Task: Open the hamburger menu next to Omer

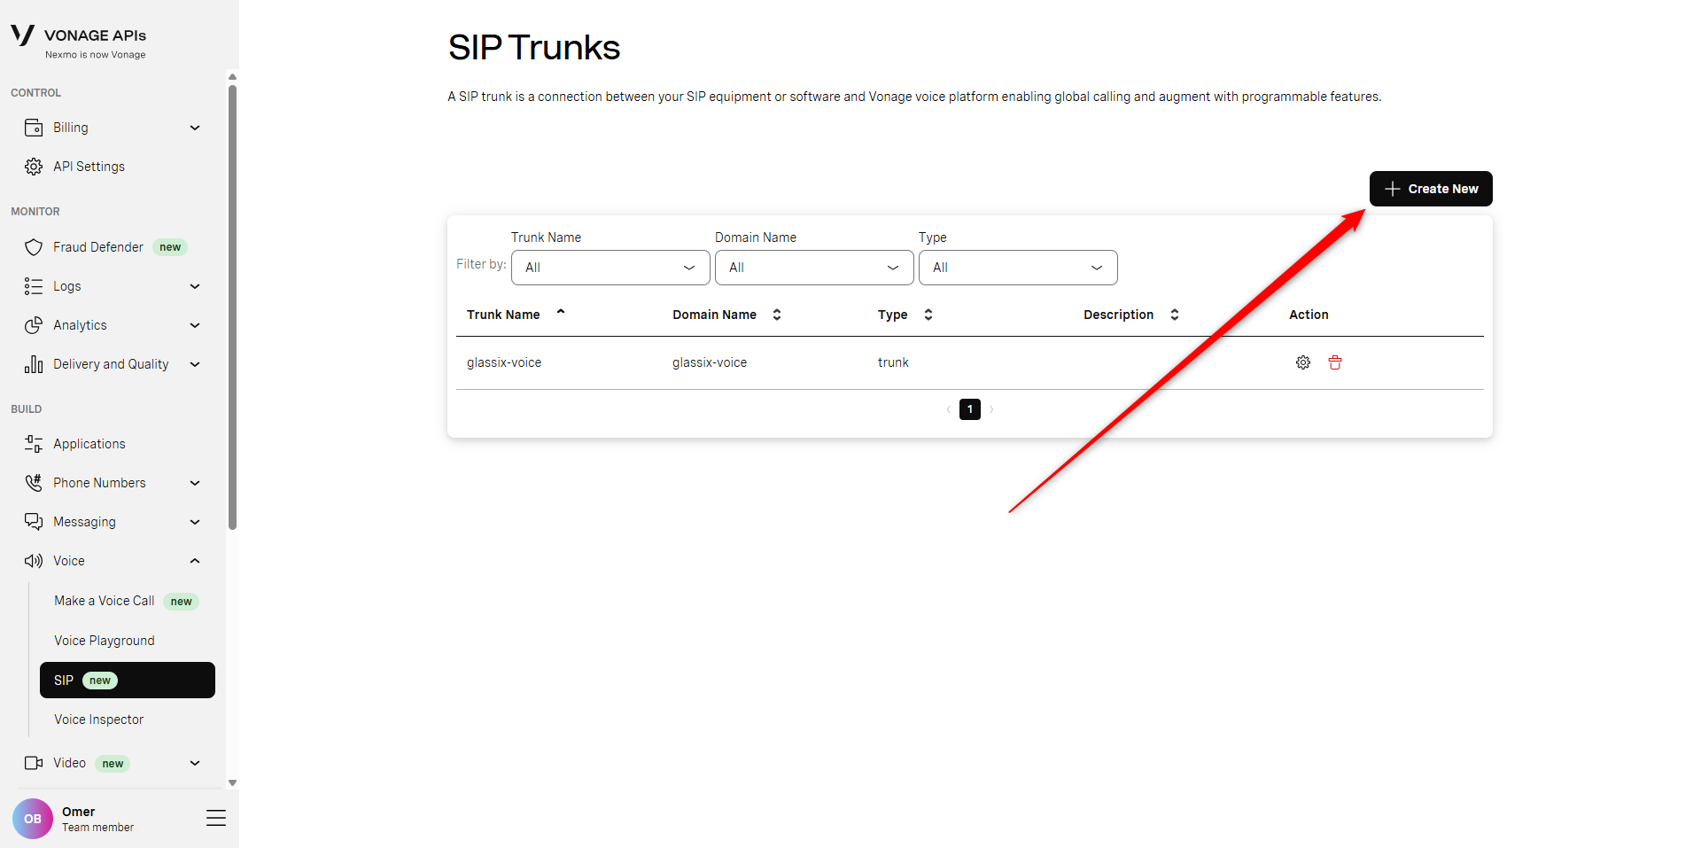Action: 216,818
